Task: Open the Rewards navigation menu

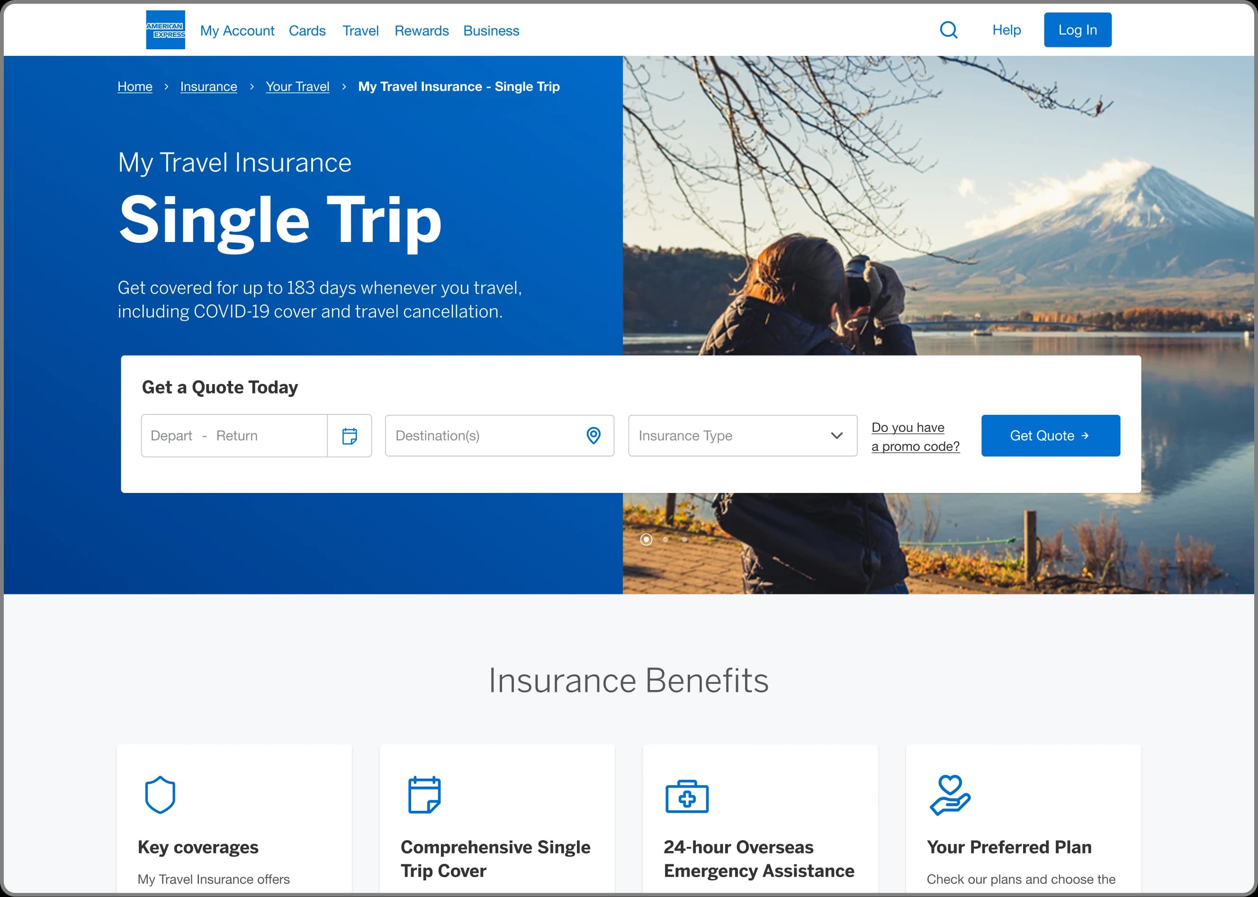Action: coord(422,30)
